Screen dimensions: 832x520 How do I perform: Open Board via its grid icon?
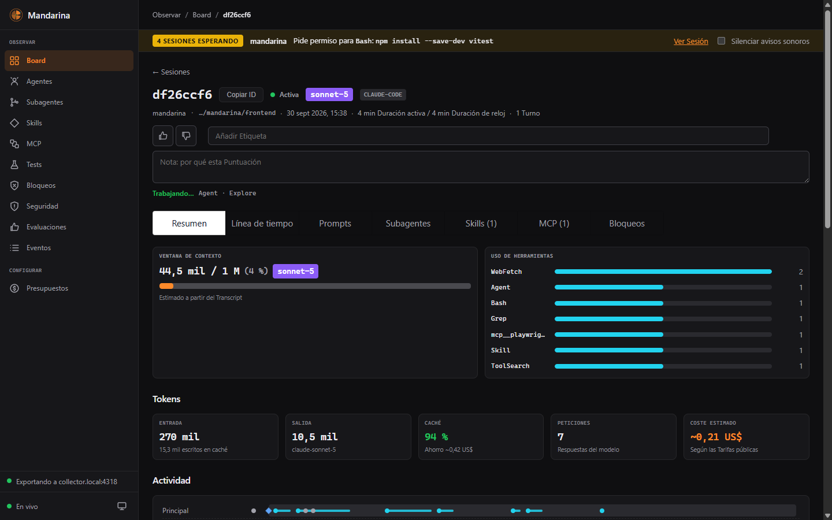(x=14, y=61)
